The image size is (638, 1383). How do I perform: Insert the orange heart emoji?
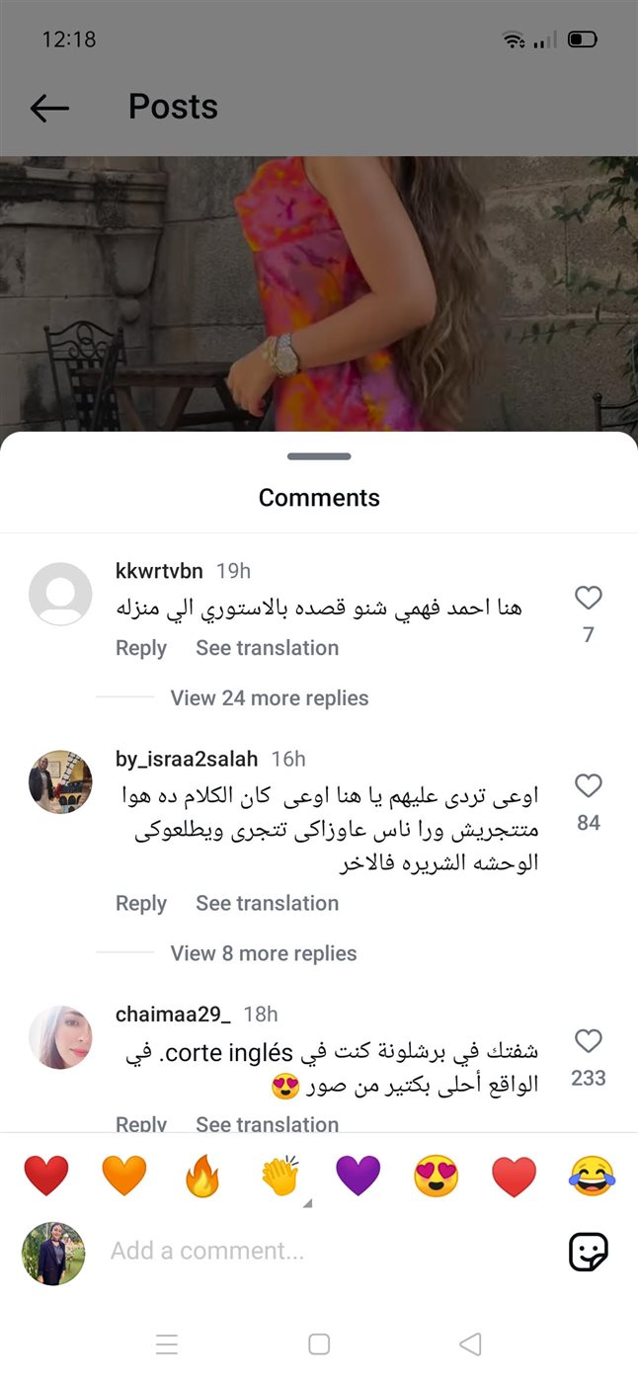click(124, 1178)
